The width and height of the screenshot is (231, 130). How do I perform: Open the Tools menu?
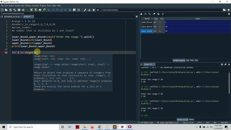[49, 6]
